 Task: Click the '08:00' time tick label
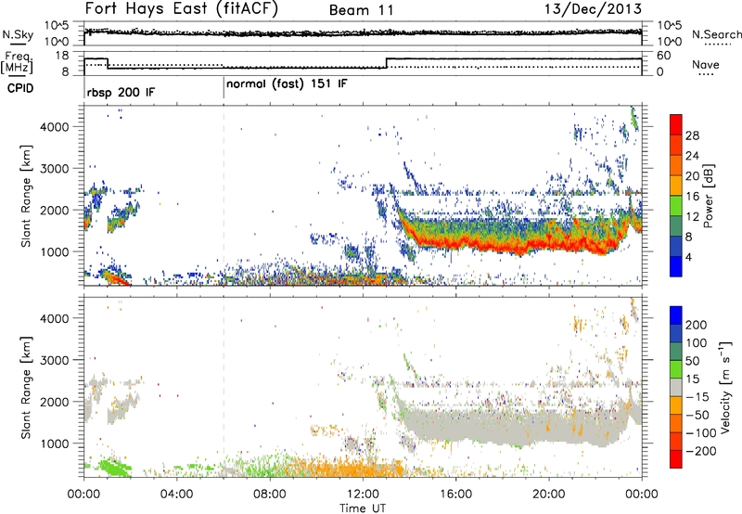click(x=270, y=495)
